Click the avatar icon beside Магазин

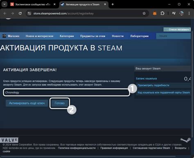click(4, 36)
